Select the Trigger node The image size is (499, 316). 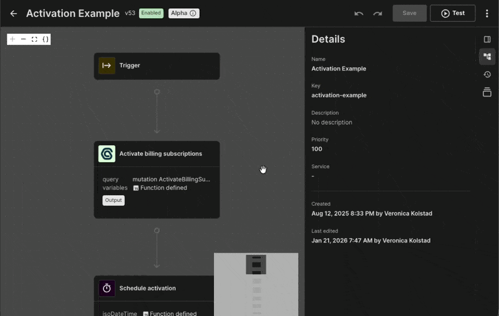[157, 66]
